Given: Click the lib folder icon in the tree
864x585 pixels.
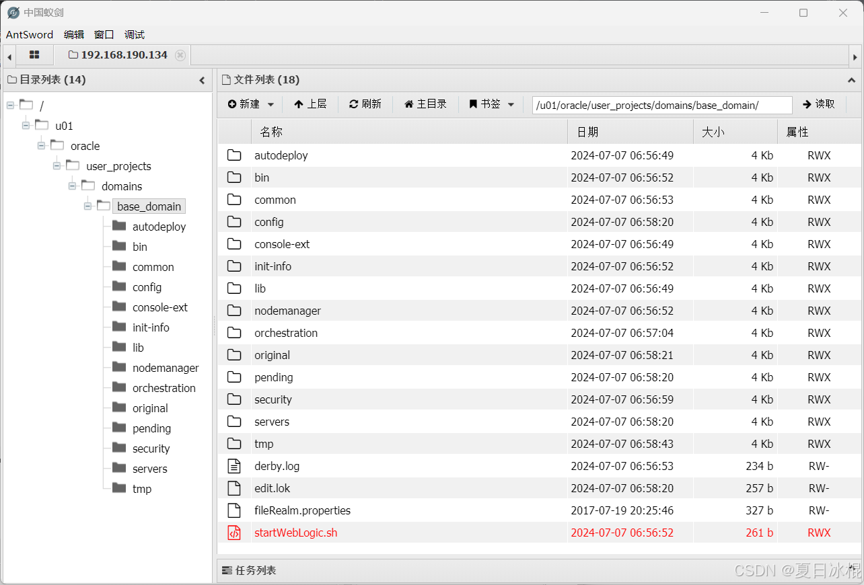Looking at the screenshot, I should click(119, 347).
